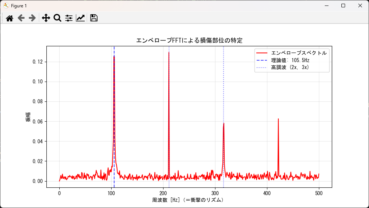
Task: Go forward to the next view
Action: [x=32, y=18]
